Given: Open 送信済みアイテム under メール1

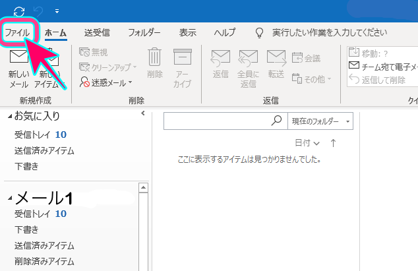Looking at the screenshot, I should 44,246.
